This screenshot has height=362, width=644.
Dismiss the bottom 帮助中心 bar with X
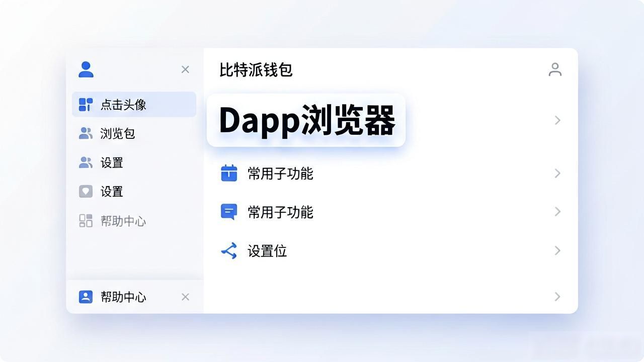pyautogui.click(x=185, y=297)
